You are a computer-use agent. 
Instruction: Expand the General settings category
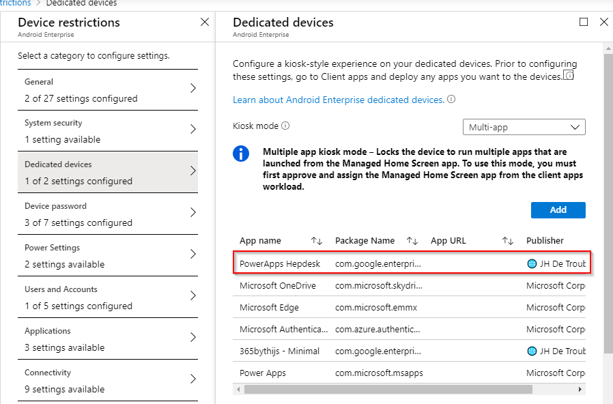(107, 89)
